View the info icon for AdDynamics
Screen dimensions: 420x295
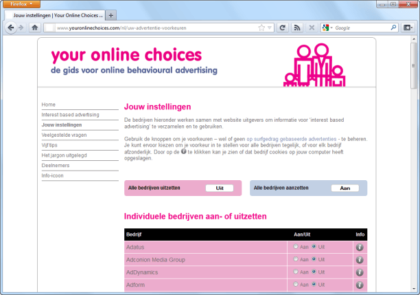pyautogui.click(x=360, y=272)
